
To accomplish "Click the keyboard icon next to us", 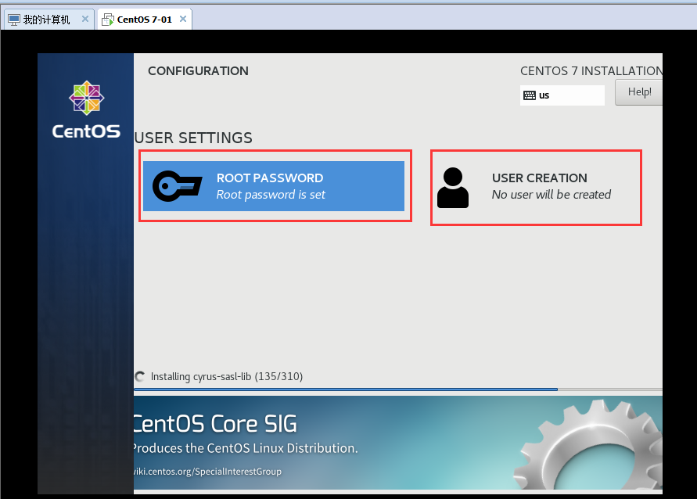I will [x=530, y=95].
